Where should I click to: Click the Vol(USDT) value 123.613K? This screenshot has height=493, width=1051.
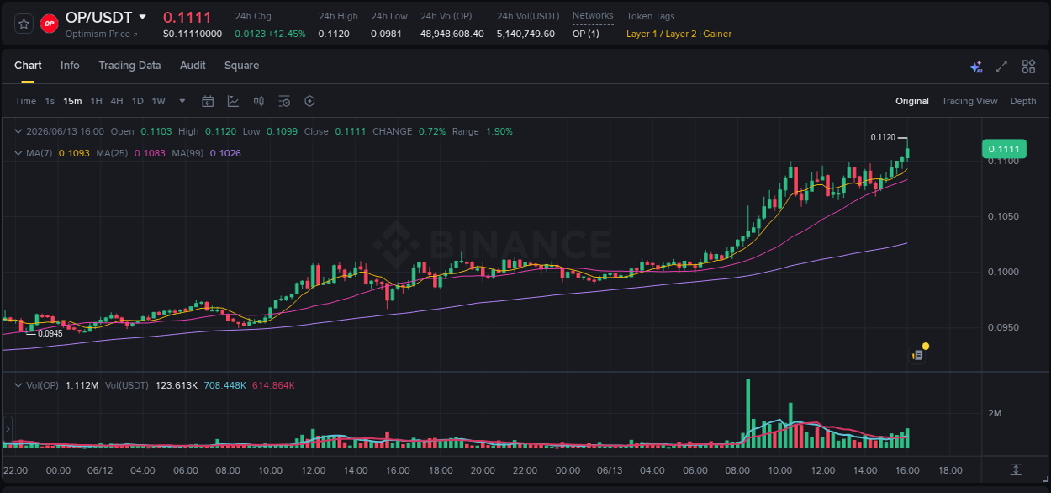point(175,385)
